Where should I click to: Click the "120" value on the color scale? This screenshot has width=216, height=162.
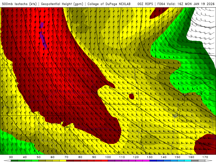136,157
